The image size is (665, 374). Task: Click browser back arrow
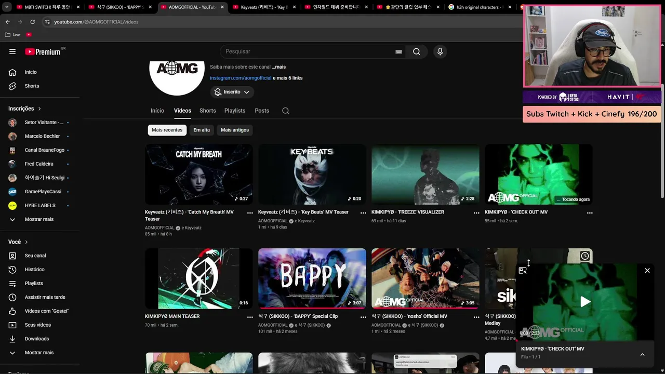tap(7, 22)
